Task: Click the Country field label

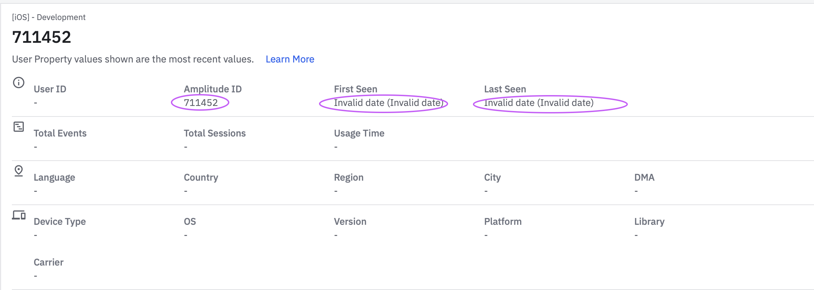Action: point(201,177)
